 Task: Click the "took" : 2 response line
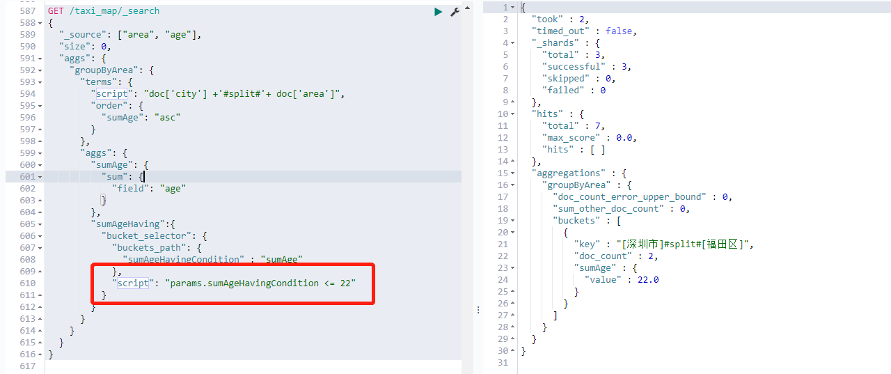pyautogui.click(x=560, y=19)
